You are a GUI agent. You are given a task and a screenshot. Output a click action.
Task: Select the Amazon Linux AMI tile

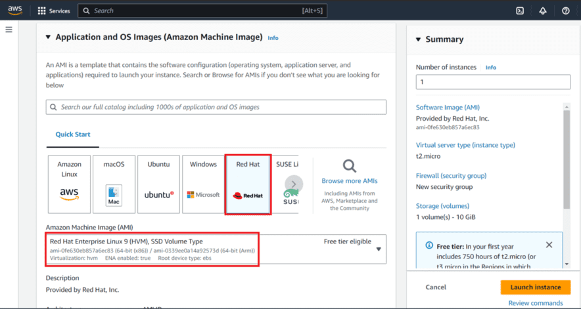(69, 184)
